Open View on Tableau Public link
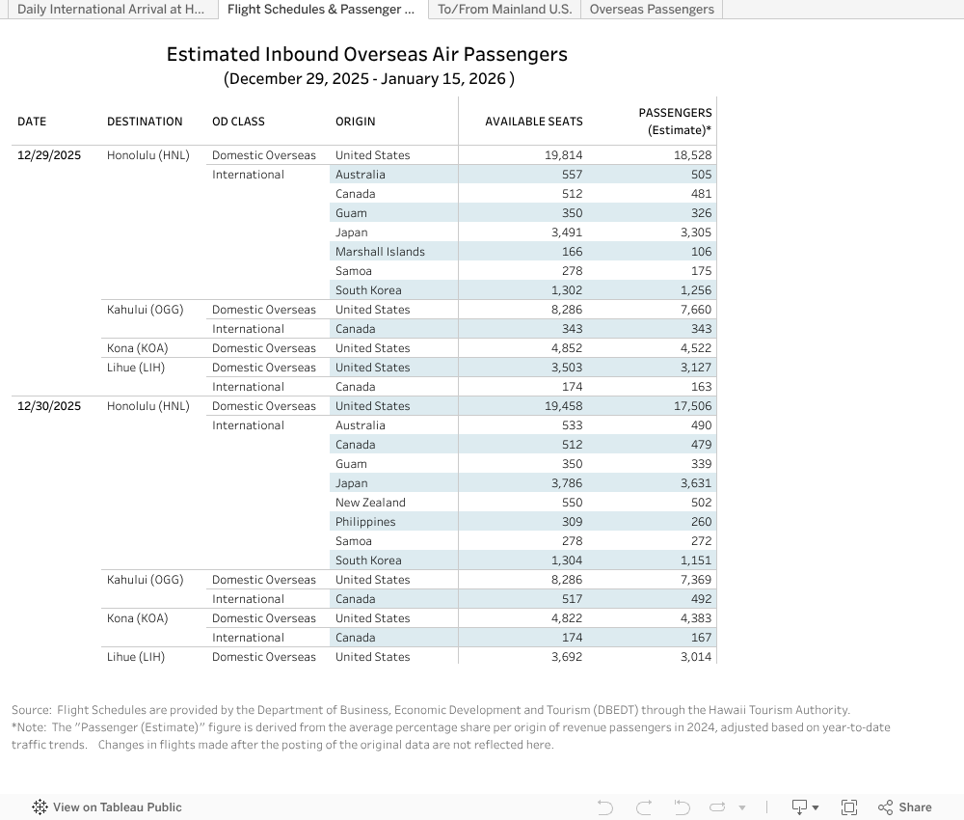Viewport: 964px width, 820px height. coord(117,807)
